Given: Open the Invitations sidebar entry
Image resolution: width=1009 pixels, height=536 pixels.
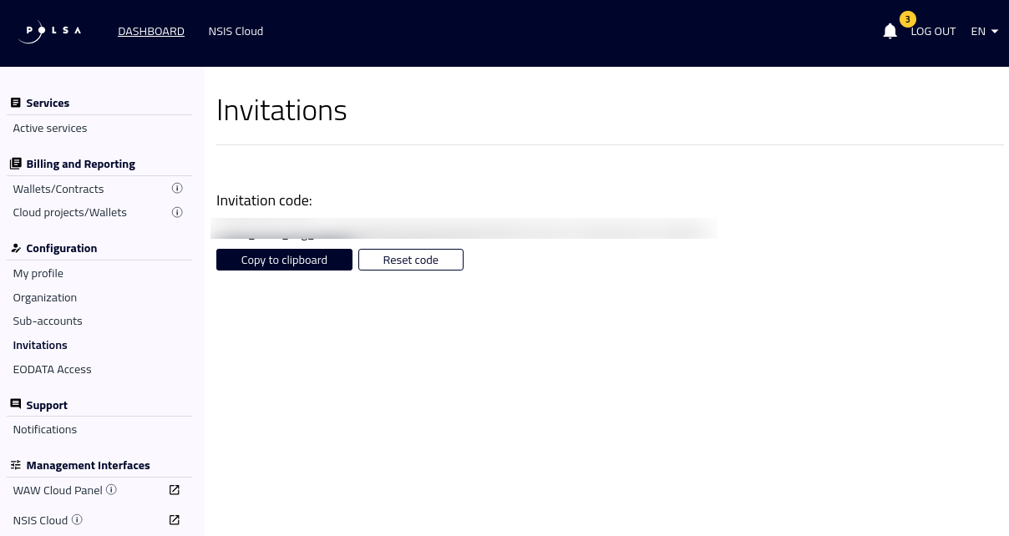Looking at the screenshot, I should pos(40,345).
